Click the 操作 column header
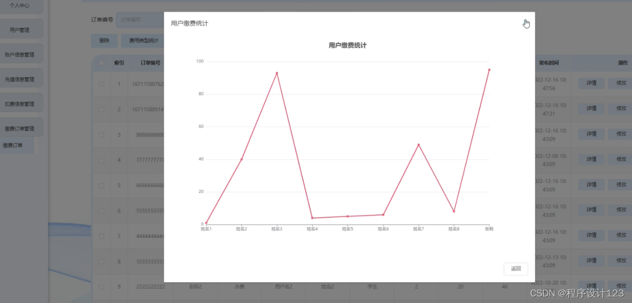 [623, 63]
